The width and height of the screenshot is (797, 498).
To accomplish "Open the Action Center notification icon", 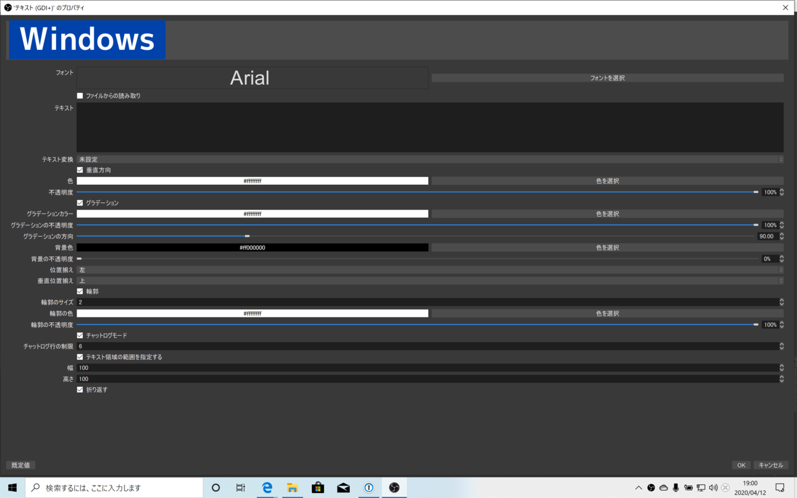I will click(780, 488).
